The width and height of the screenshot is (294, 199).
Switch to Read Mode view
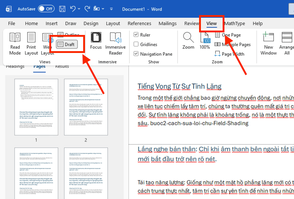15,43
